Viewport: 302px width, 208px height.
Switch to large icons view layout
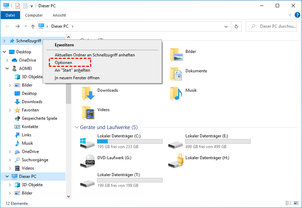(x=296, y=203)
